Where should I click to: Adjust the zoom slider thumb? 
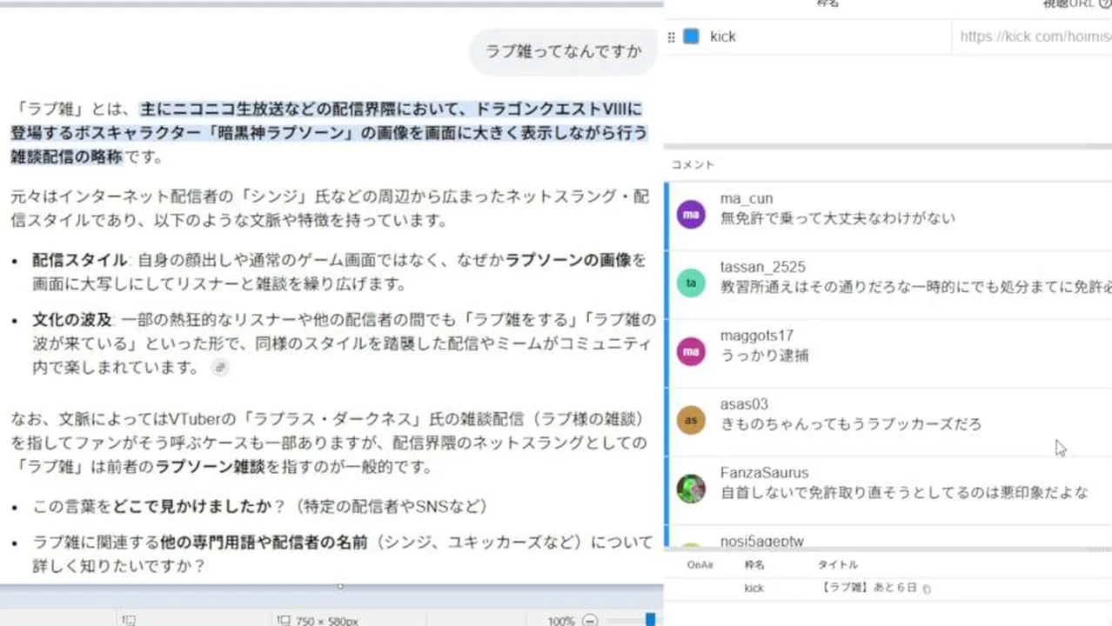click(x=650, y=620)
